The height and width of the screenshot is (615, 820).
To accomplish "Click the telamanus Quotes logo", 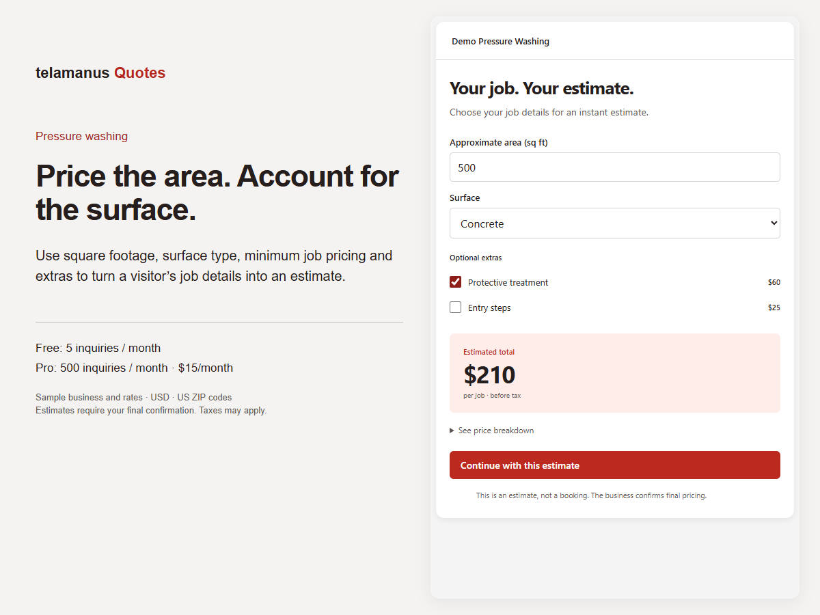I will point(100,73).
